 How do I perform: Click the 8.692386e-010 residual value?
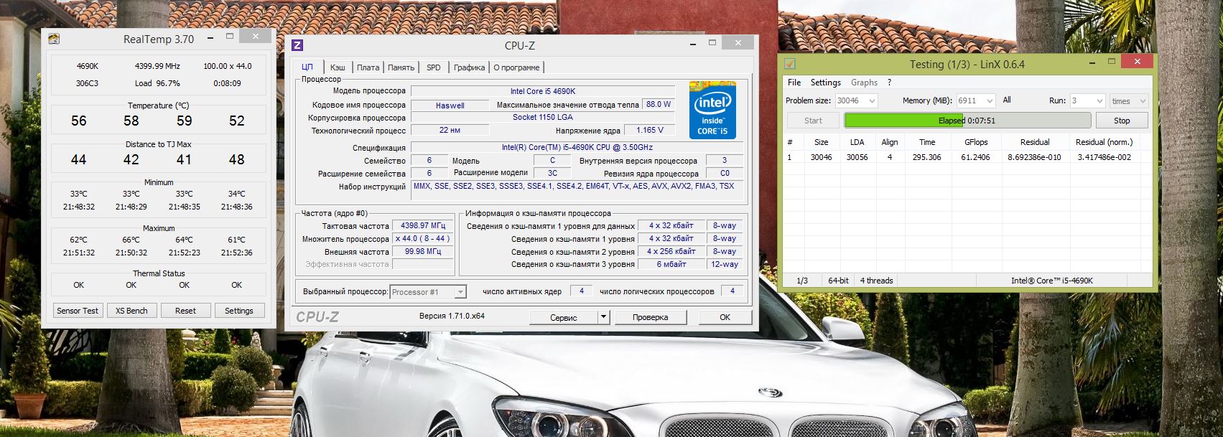[x=1034, y=157]
